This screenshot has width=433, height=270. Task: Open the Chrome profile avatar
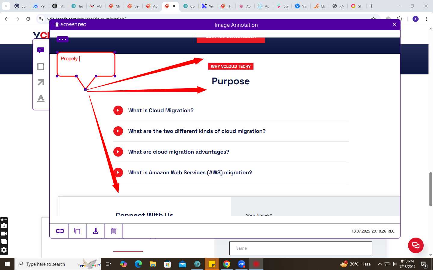coord(416,19)
